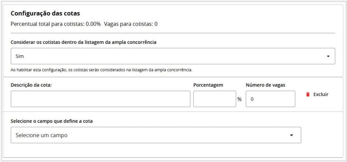Click the 'Selecione um campo' placeholder text
This screenshot has width=347, height=162.
(41, 135)
